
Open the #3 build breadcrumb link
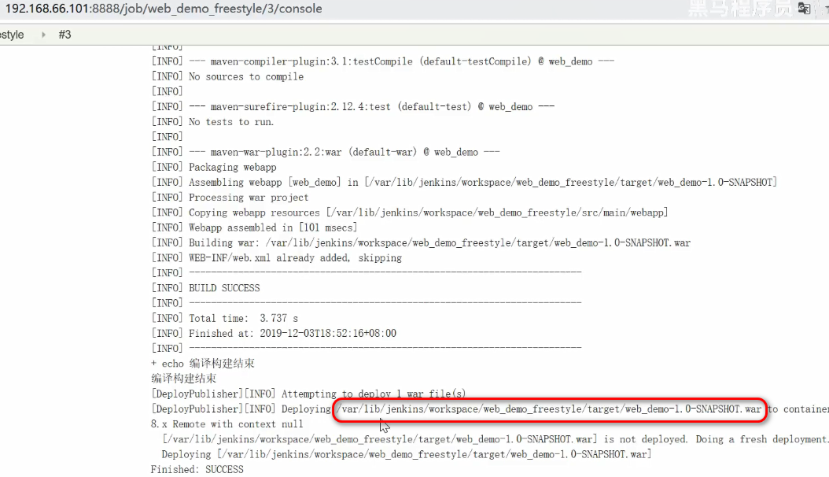[64, 35]
